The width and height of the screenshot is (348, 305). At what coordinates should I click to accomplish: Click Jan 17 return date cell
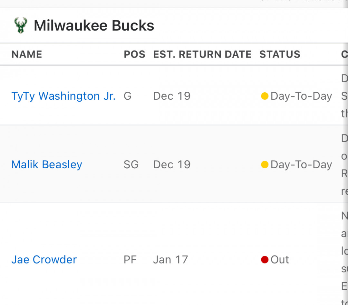(x=170, y=260)
